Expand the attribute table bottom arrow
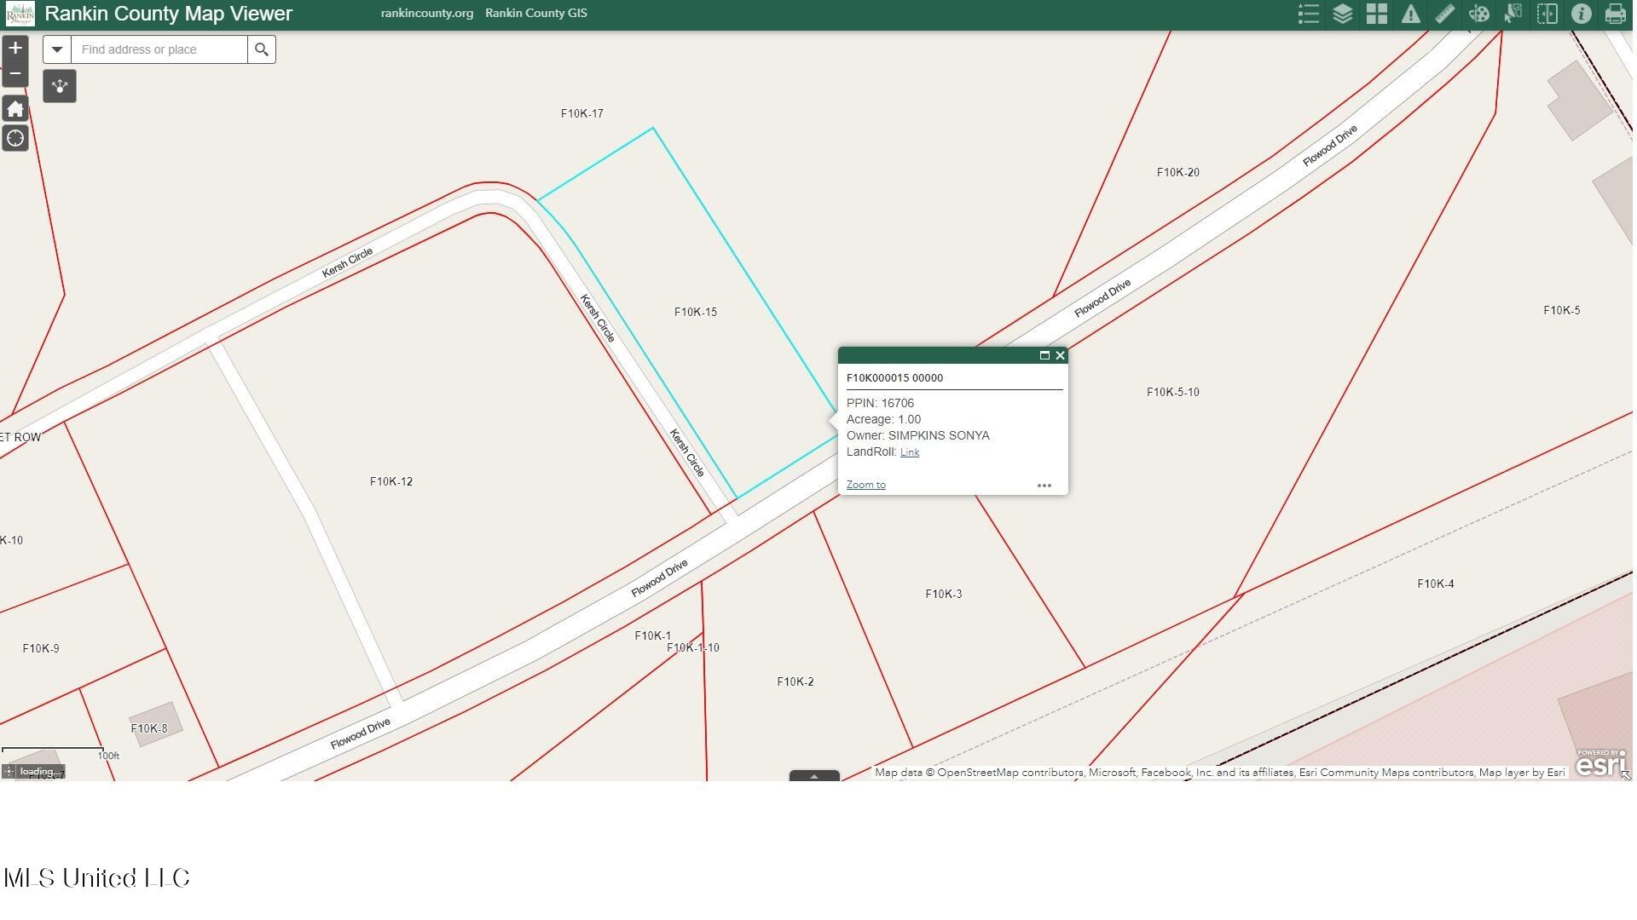1637x920 pixels. 814,776
